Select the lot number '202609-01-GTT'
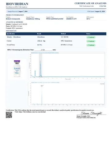 click(x=72, y=19)
